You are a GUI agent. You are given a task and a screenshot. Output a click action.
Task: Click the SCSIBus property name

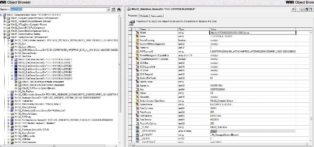coord(144,63)
